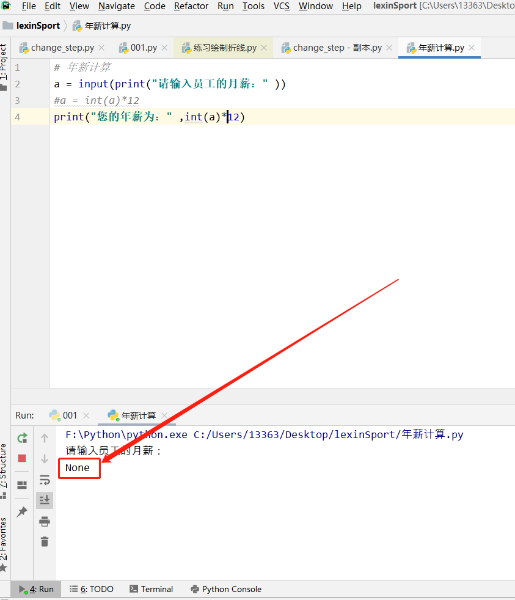Close the 001.py editor tab

(164, 48)
